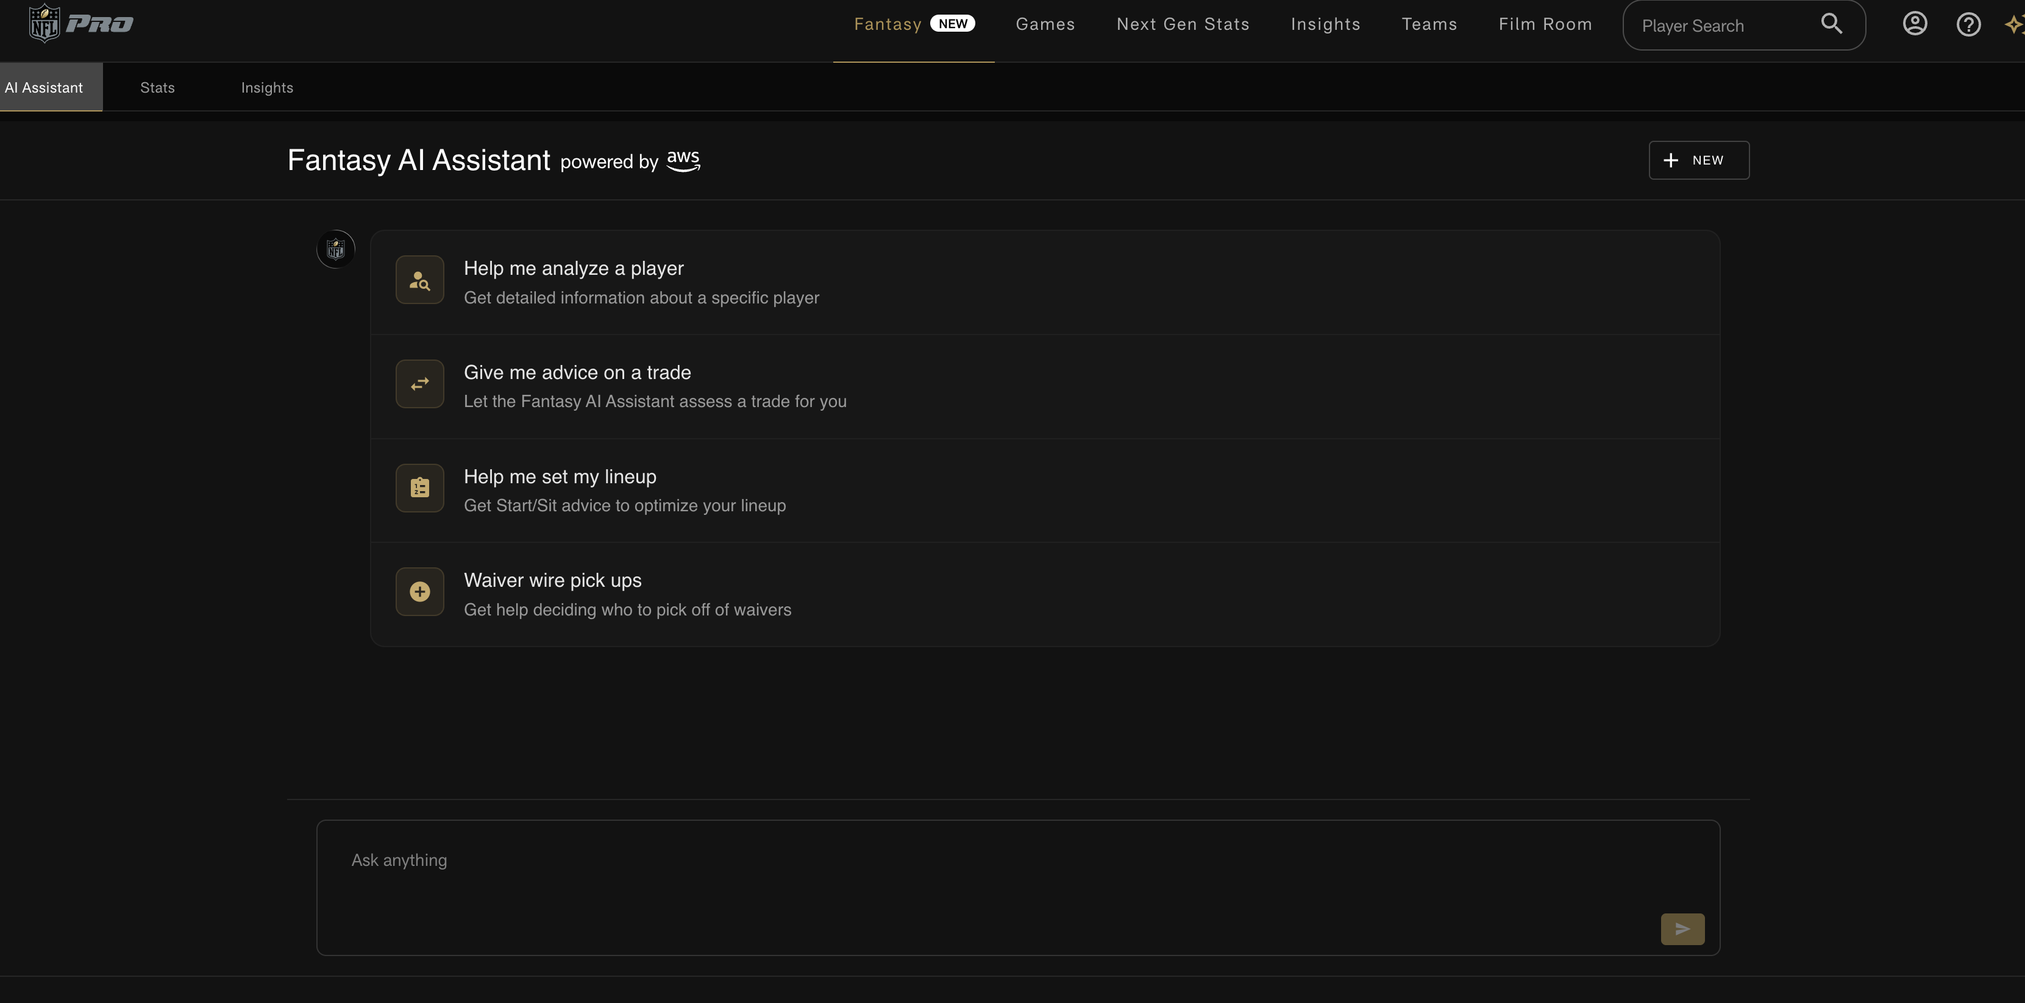Click the trade swap arrows icon
This screenshot has width=2025, height=1003.
tap(420, 384)
